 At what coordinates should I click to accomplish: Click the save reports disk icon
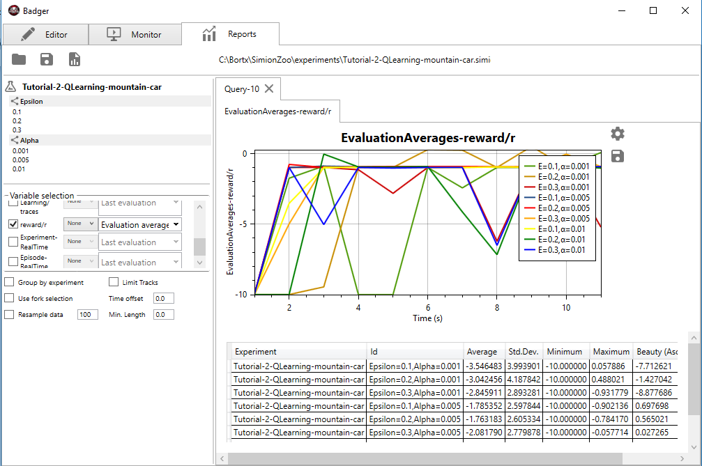point(47,59)
